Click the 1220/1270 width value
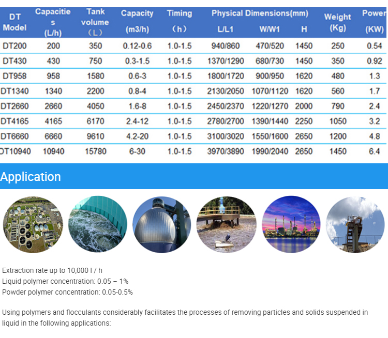 270,106
